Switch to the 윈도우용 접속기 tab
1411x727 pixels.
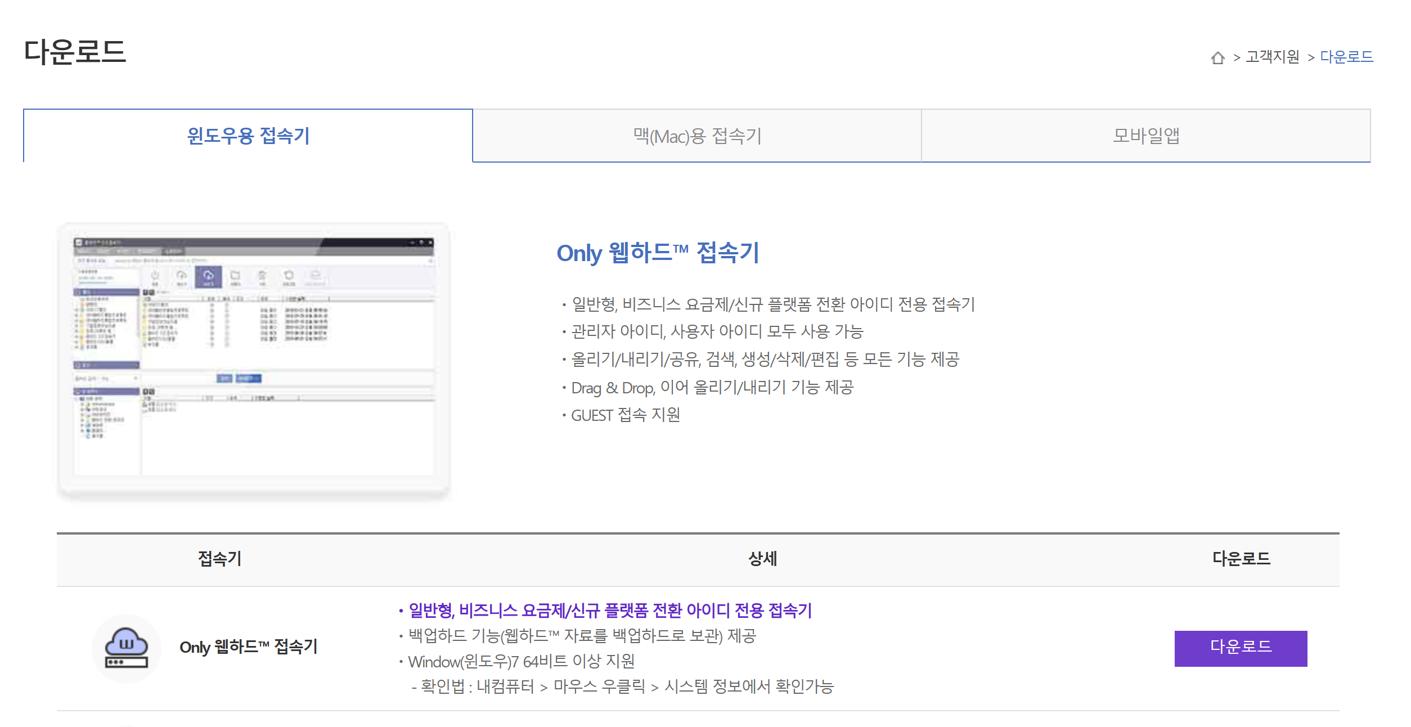[x=248, y=136]
